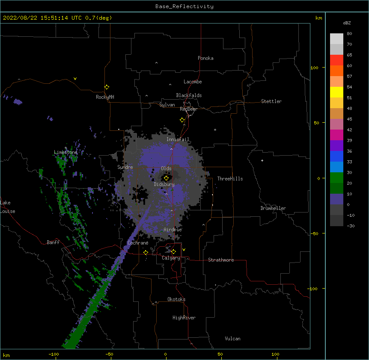Click the Okotoks town label
This screenshot has width=369, height=360.
click(x=176, y=299)
